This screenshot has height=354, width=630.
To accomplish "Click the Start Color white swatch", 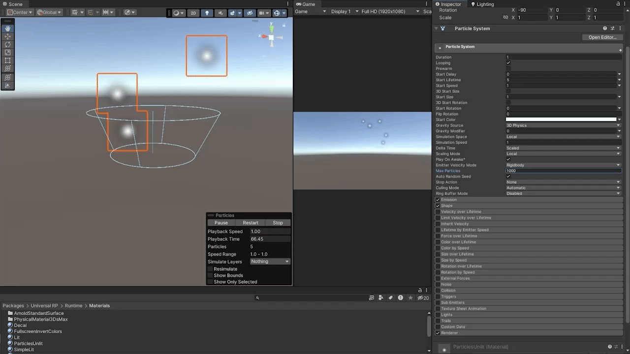I will pyautogui.click(x=561, y=119).
